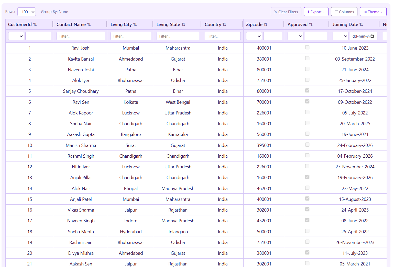Screen dimensions: 394x267
Task: Select cell 'Rashmi Jain'
Action: coord(81,242)
